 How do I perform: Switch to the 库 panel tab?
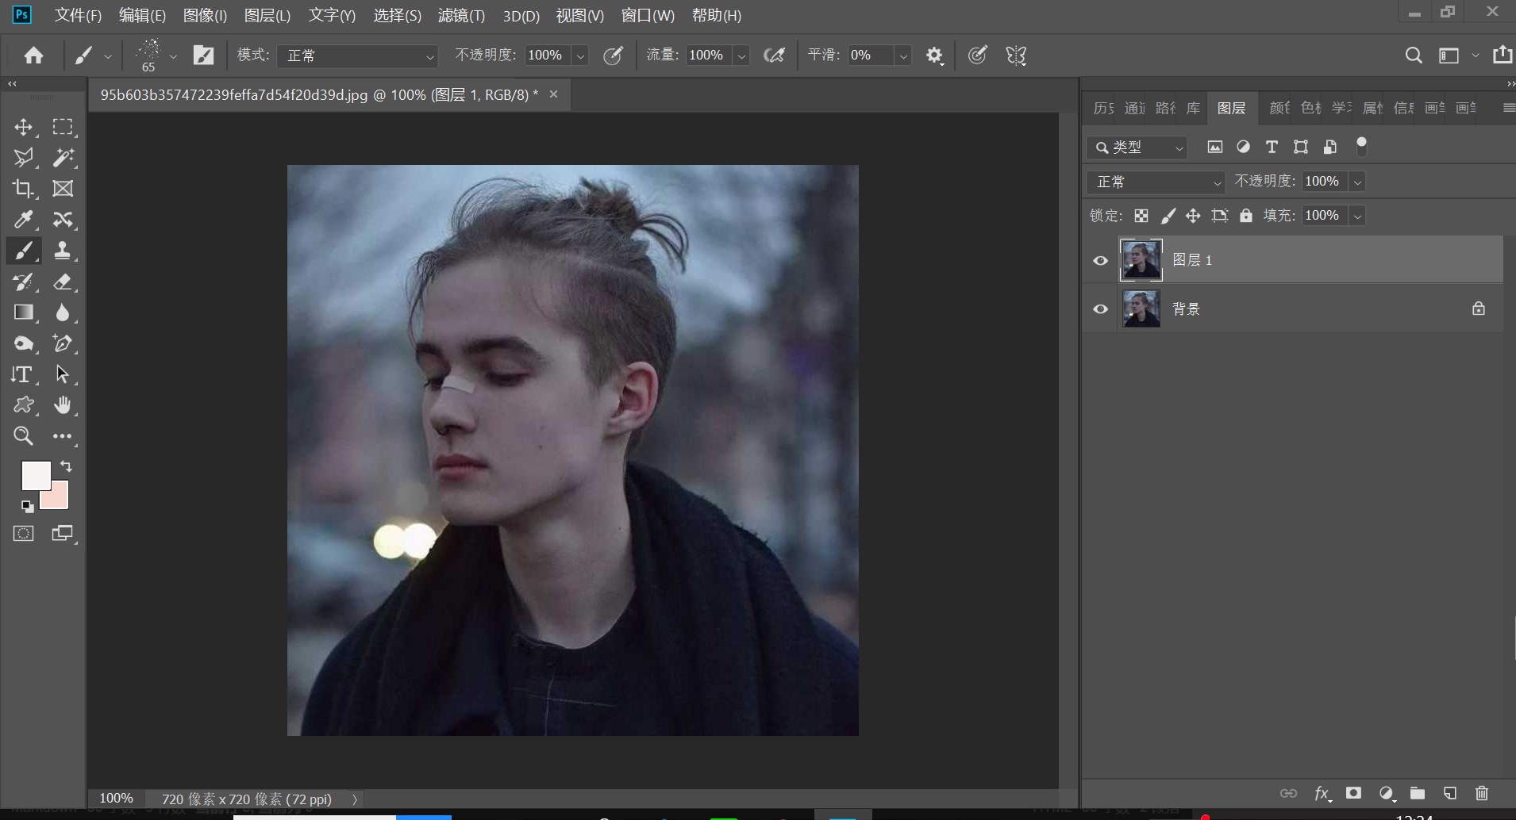pos(1193,108)
